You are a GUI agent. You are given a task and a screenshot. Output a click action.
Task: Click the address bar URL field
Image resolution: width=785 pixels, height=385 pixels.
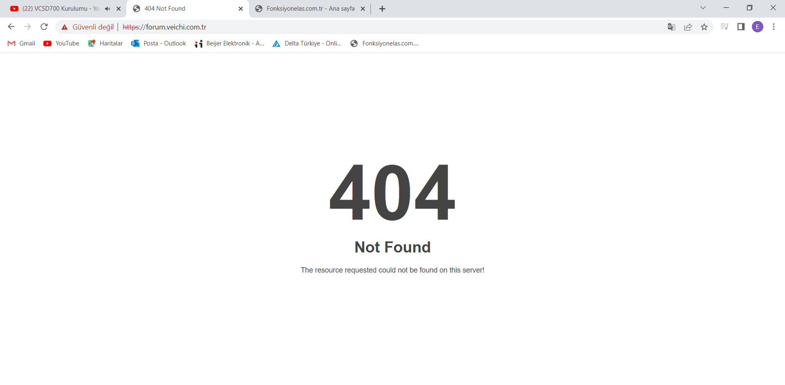pyautogui.click(x=392, y=27)
